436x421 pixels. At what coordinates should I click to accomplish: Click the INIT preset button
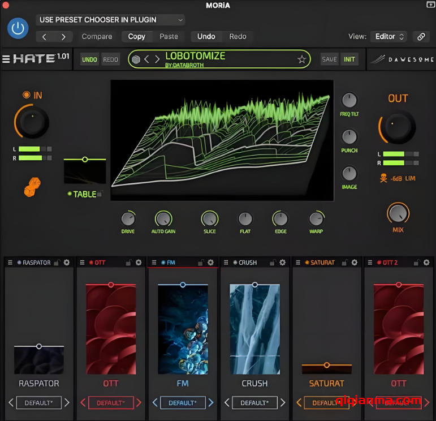click(x=349, y=59)
